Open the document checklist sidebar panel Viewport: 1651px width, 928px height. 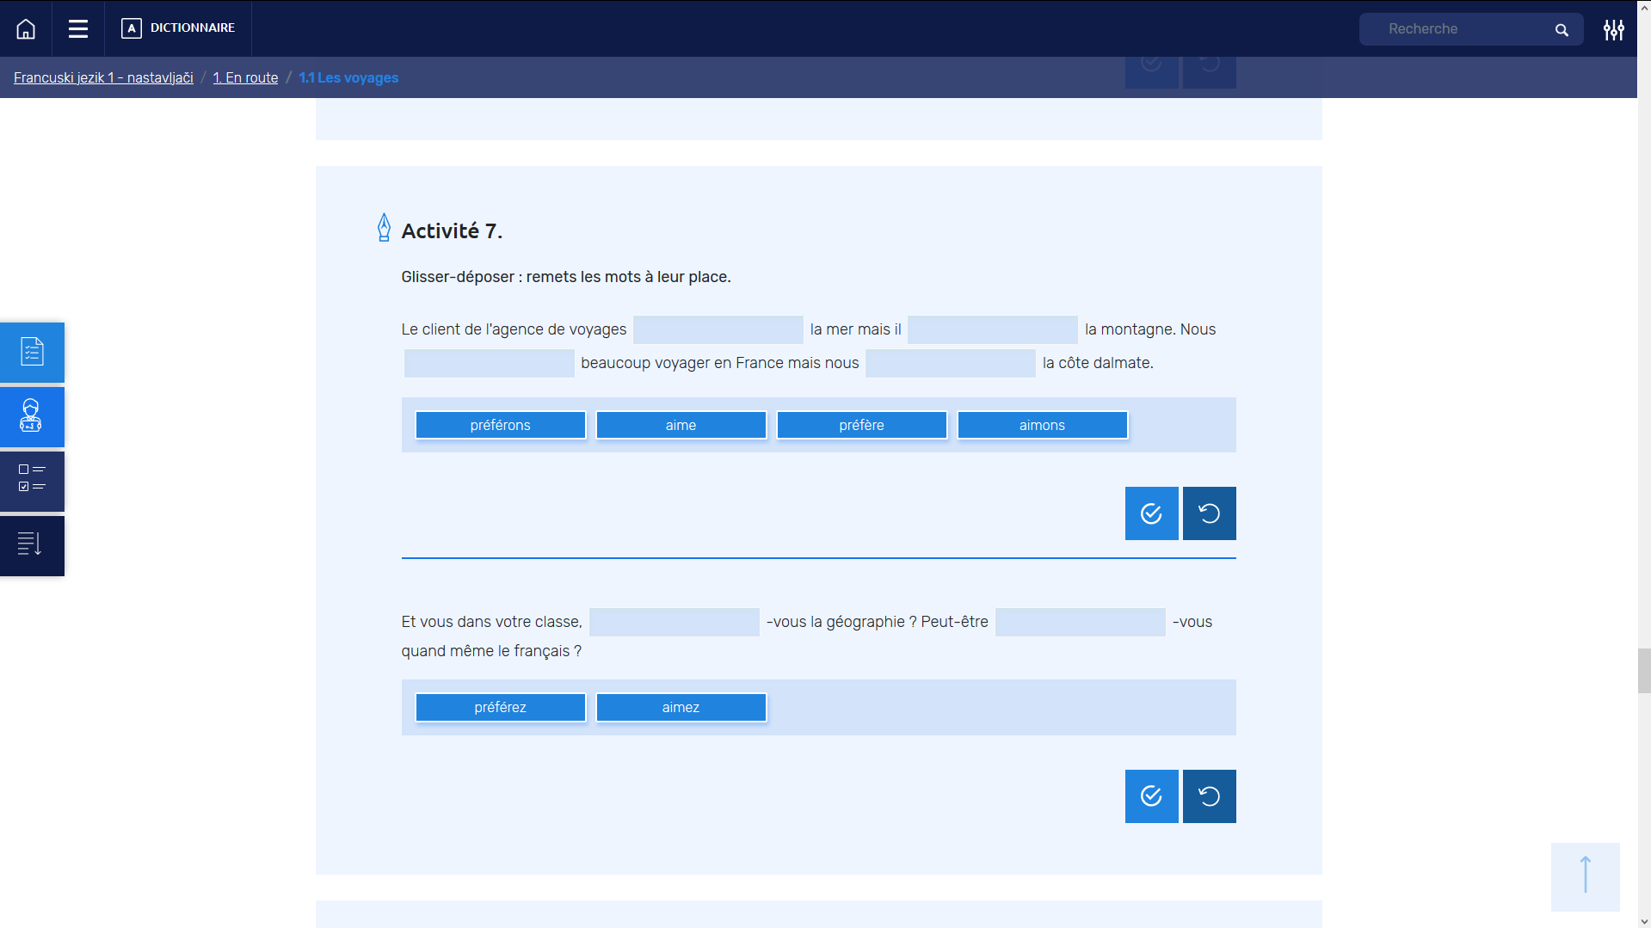pyautogui.click(x=32, y=352)
